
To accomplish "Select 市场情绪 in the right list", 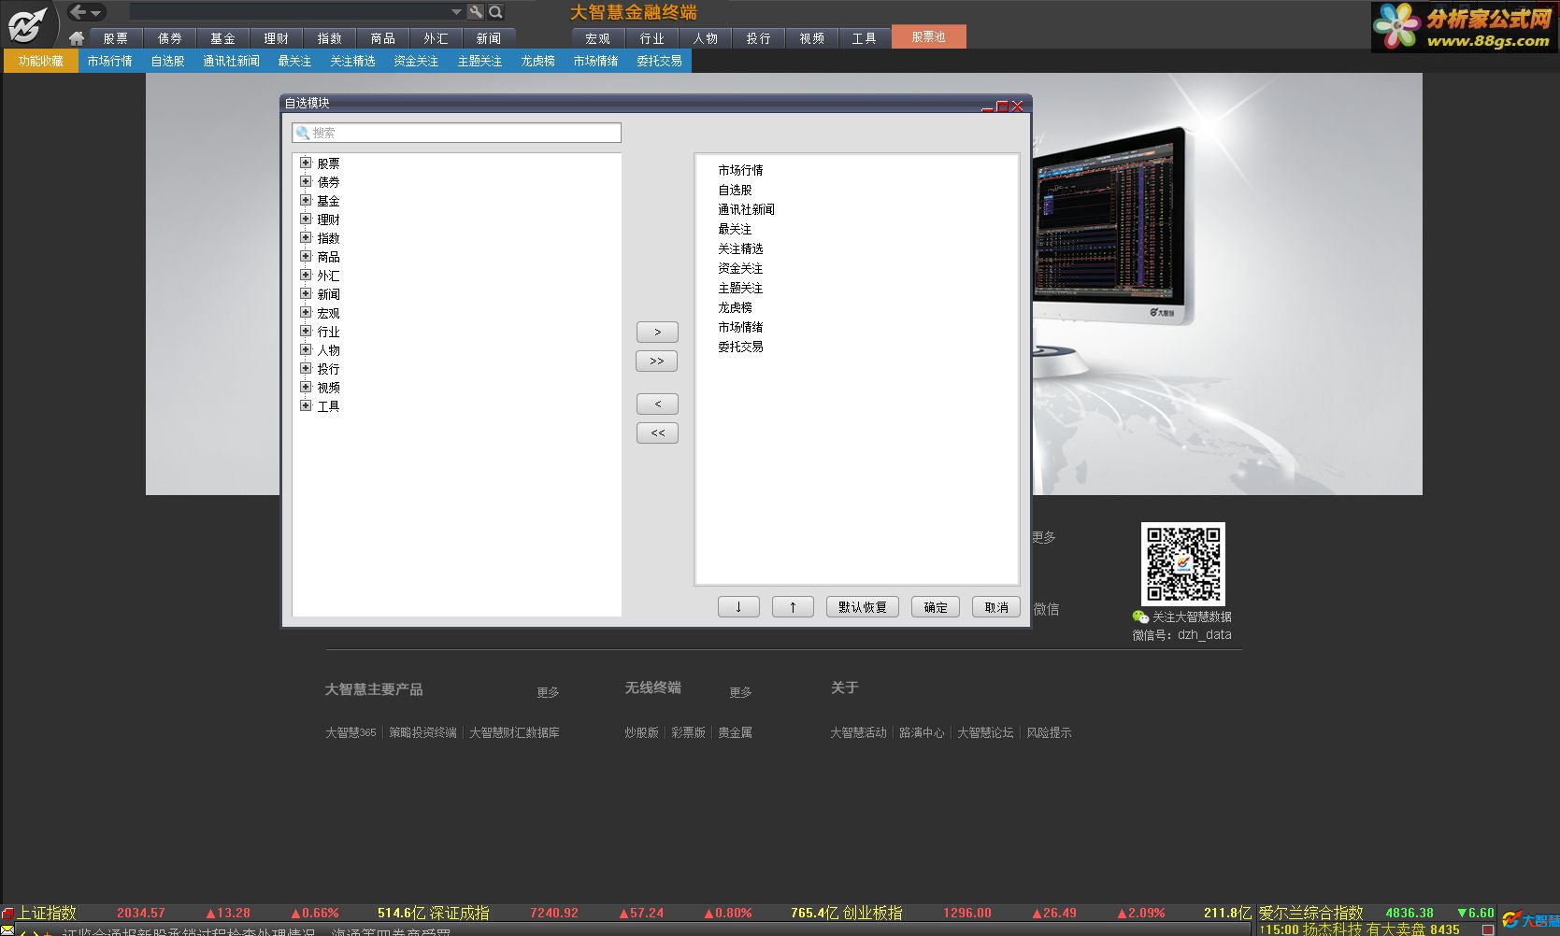I will click(740, 327).
